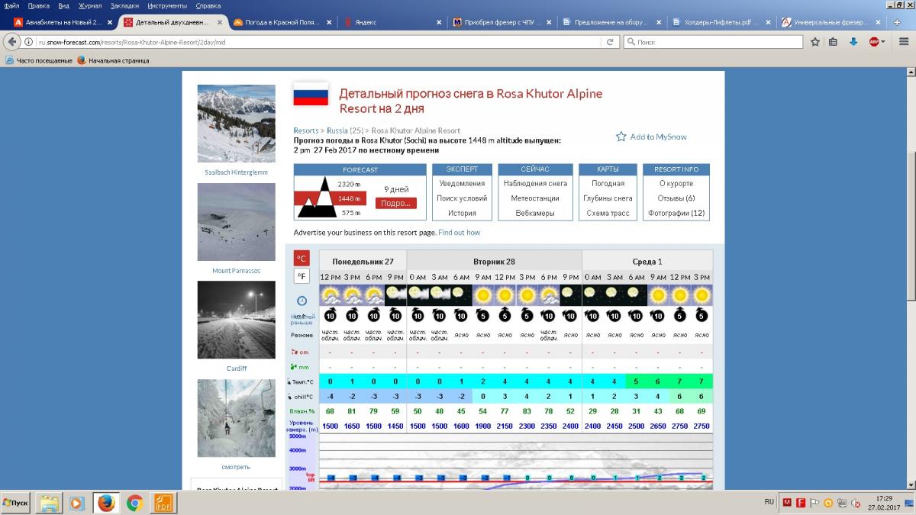Open the Adblock Plus dropdown arrow
This screenshot has width=916, height=515.
883,42
